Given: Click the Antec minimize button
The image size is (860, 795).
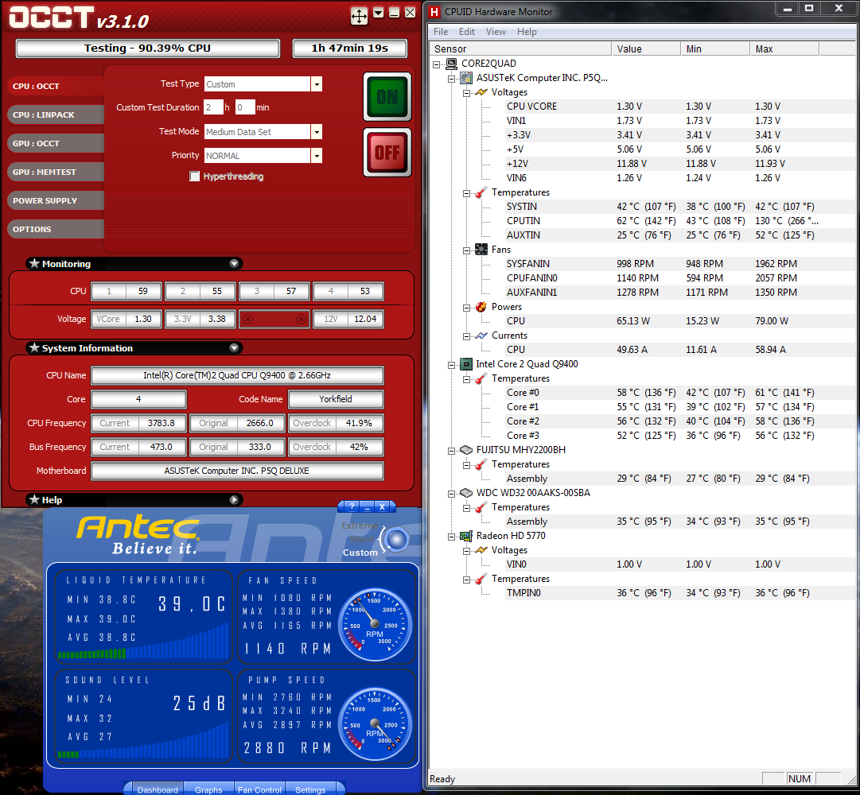Looking at the screenshot, I should [368, 506].
